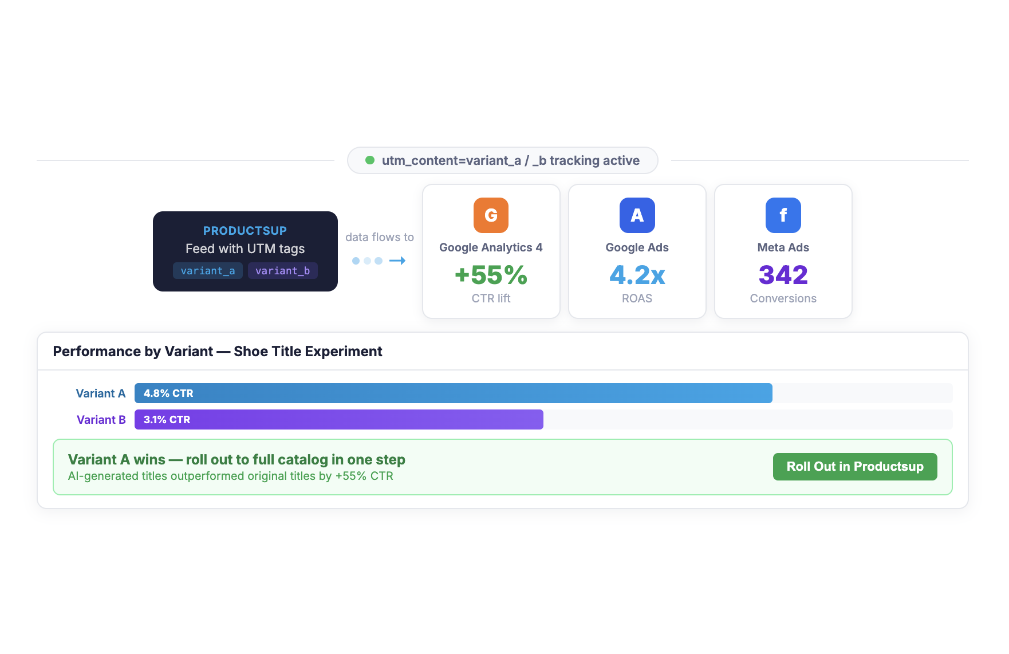Click the CTR lift caption
Screen dimensions: 1009x654
pos(491,298)
